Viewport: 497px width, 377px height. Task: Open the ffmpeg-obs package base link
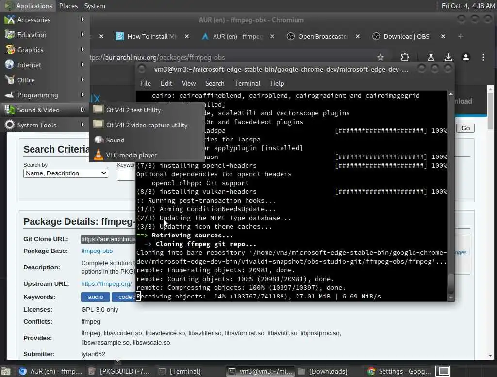97,251
